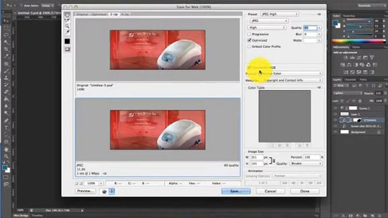Image resolution: width=388 pixels, height=218 pixels.
Task: Hide the Layer 3 layer
Action: pyautogui.click(x=335, y=114)
